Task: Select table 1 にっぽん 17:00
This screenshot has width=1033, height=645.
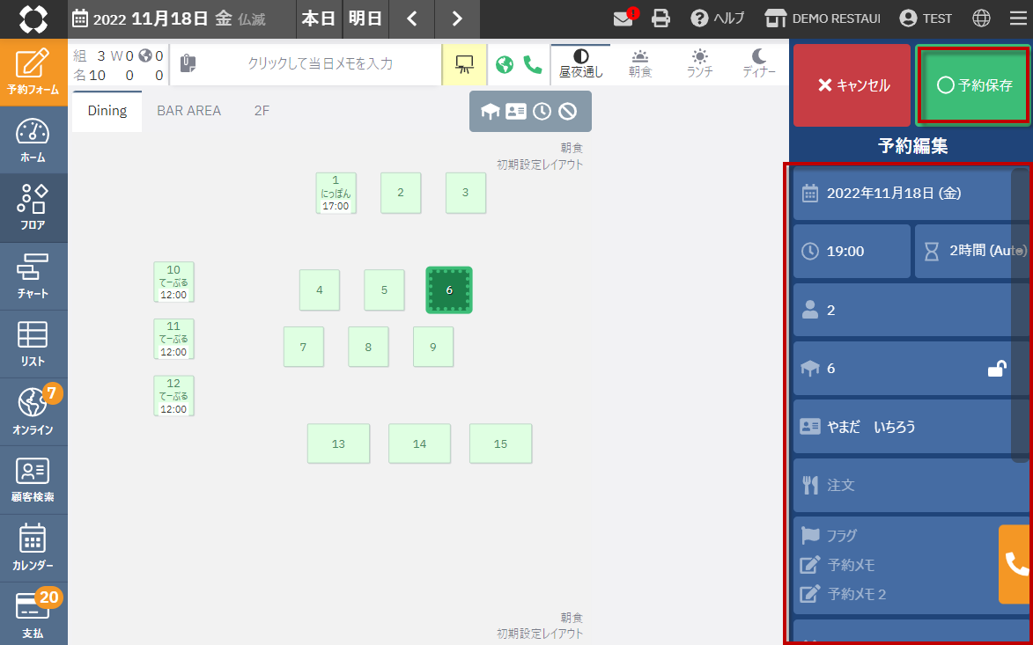Action: tap(336, 193)
